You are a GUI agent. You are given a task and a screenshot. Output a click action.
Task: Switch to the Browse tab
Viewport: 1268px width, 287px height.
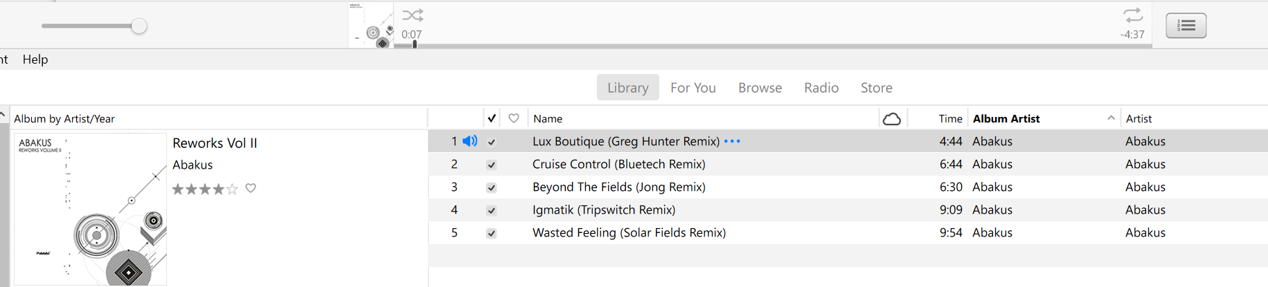click(x=760, y=88)
